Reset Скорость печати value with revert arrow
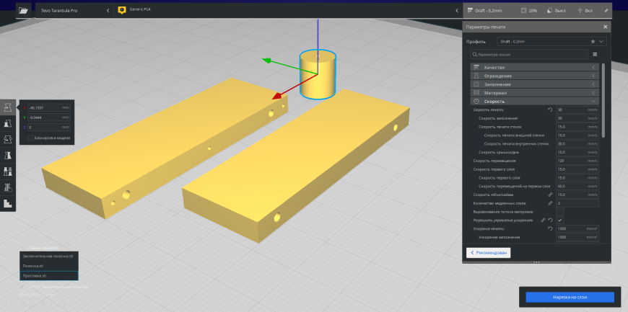Screen dimensions: 628x312 tap(550, 110)
